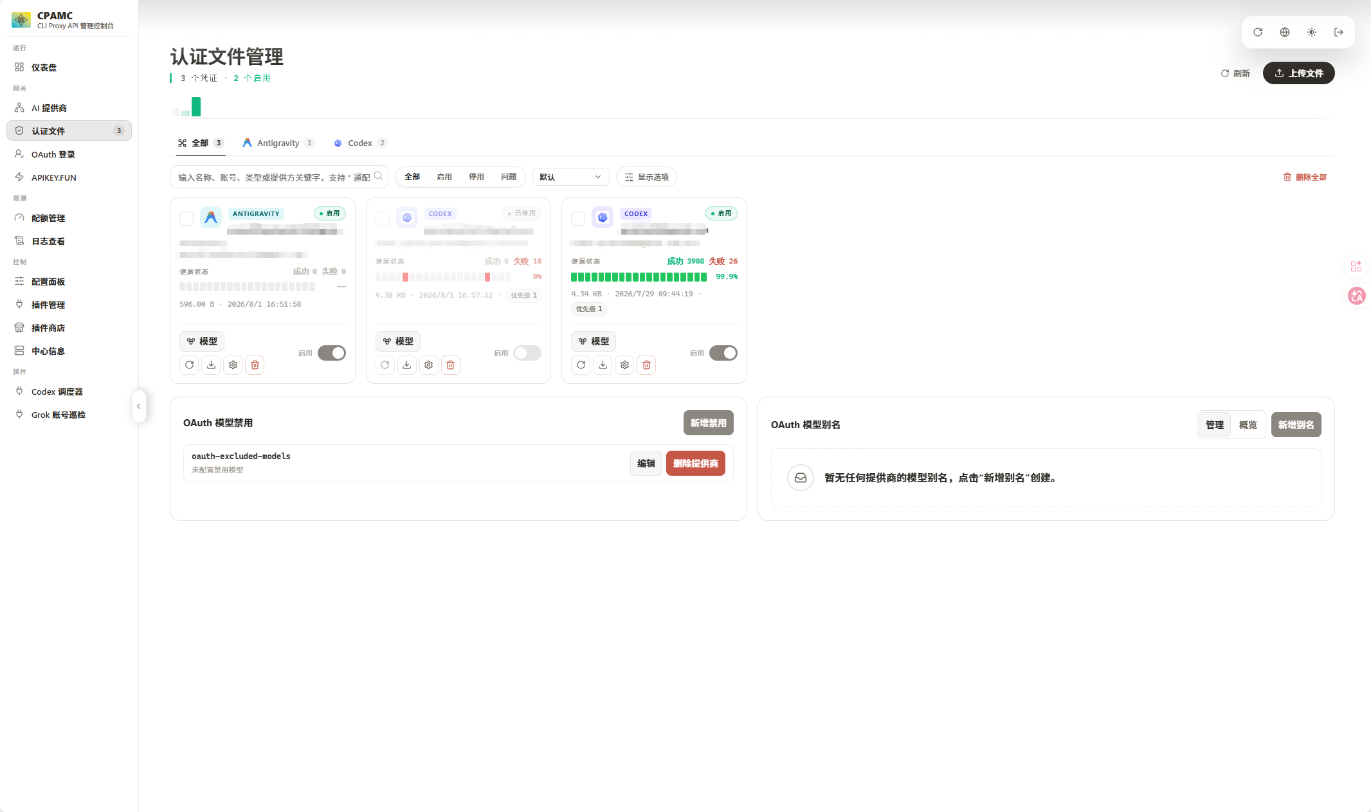Switch to the Antigravity tab
1371x812 pixels.
pyautogui.click(x=278, y=143)
